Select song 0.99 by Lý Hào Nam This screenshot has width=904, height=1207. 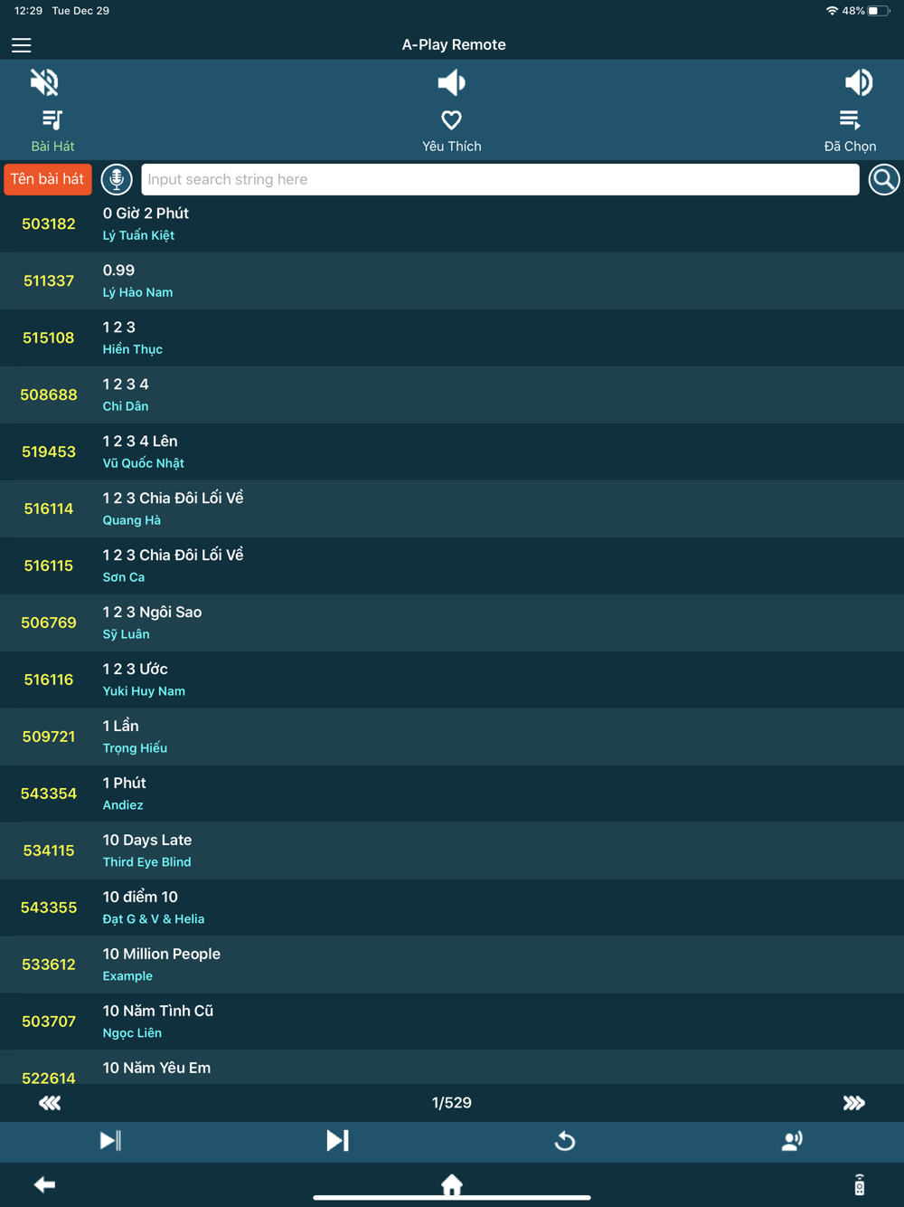click(452, 280)
